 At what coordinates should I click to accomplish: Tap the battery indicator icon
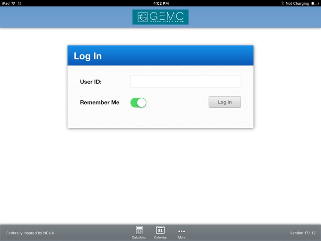tap(315, 3)
